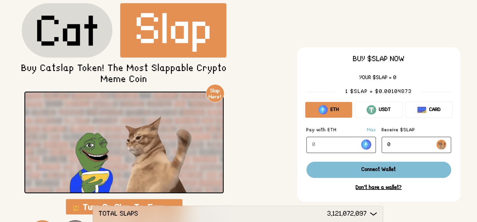Click the Tether icon on the USDT option

(x=371, y=110)
